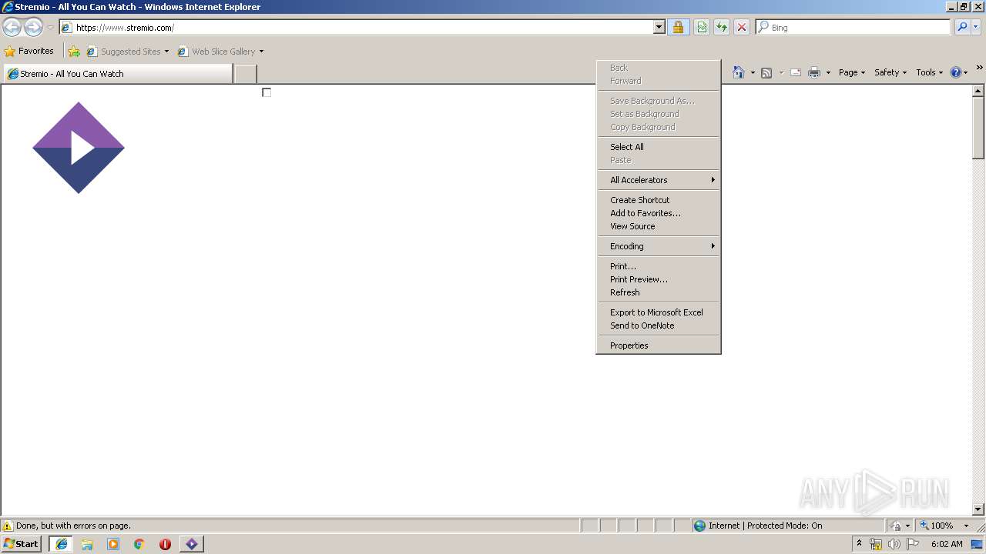Click the search magnifier button
This screenshot has width=986, height=554.
click(962, 27)
